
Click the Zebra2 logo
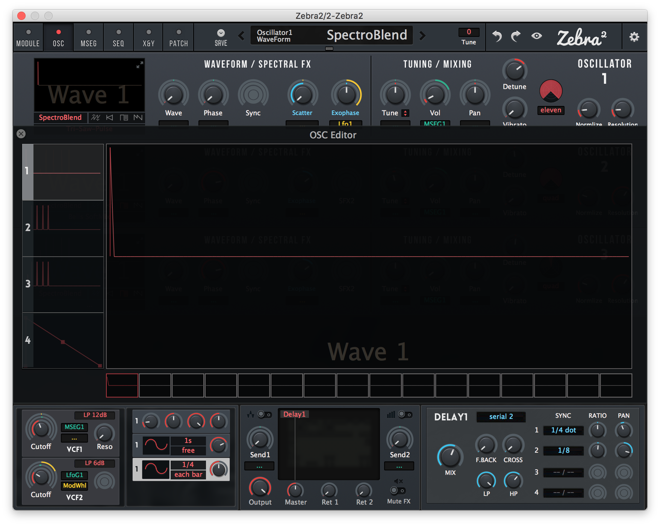[581, 37]
